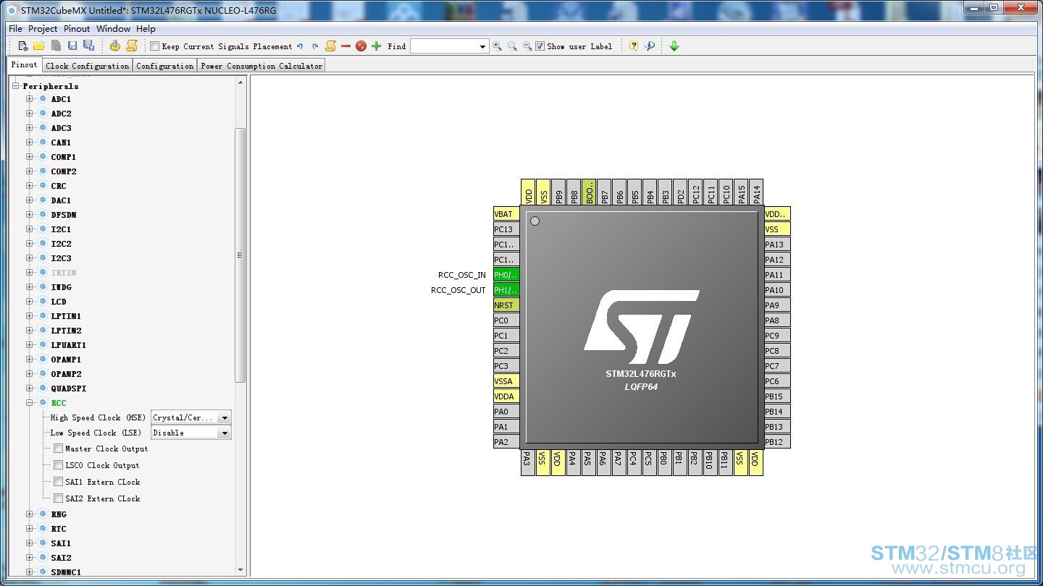This screenshot has height=586, width=1043.
Task: Collapse the Peripherals tree root
Action: (16, 86)
